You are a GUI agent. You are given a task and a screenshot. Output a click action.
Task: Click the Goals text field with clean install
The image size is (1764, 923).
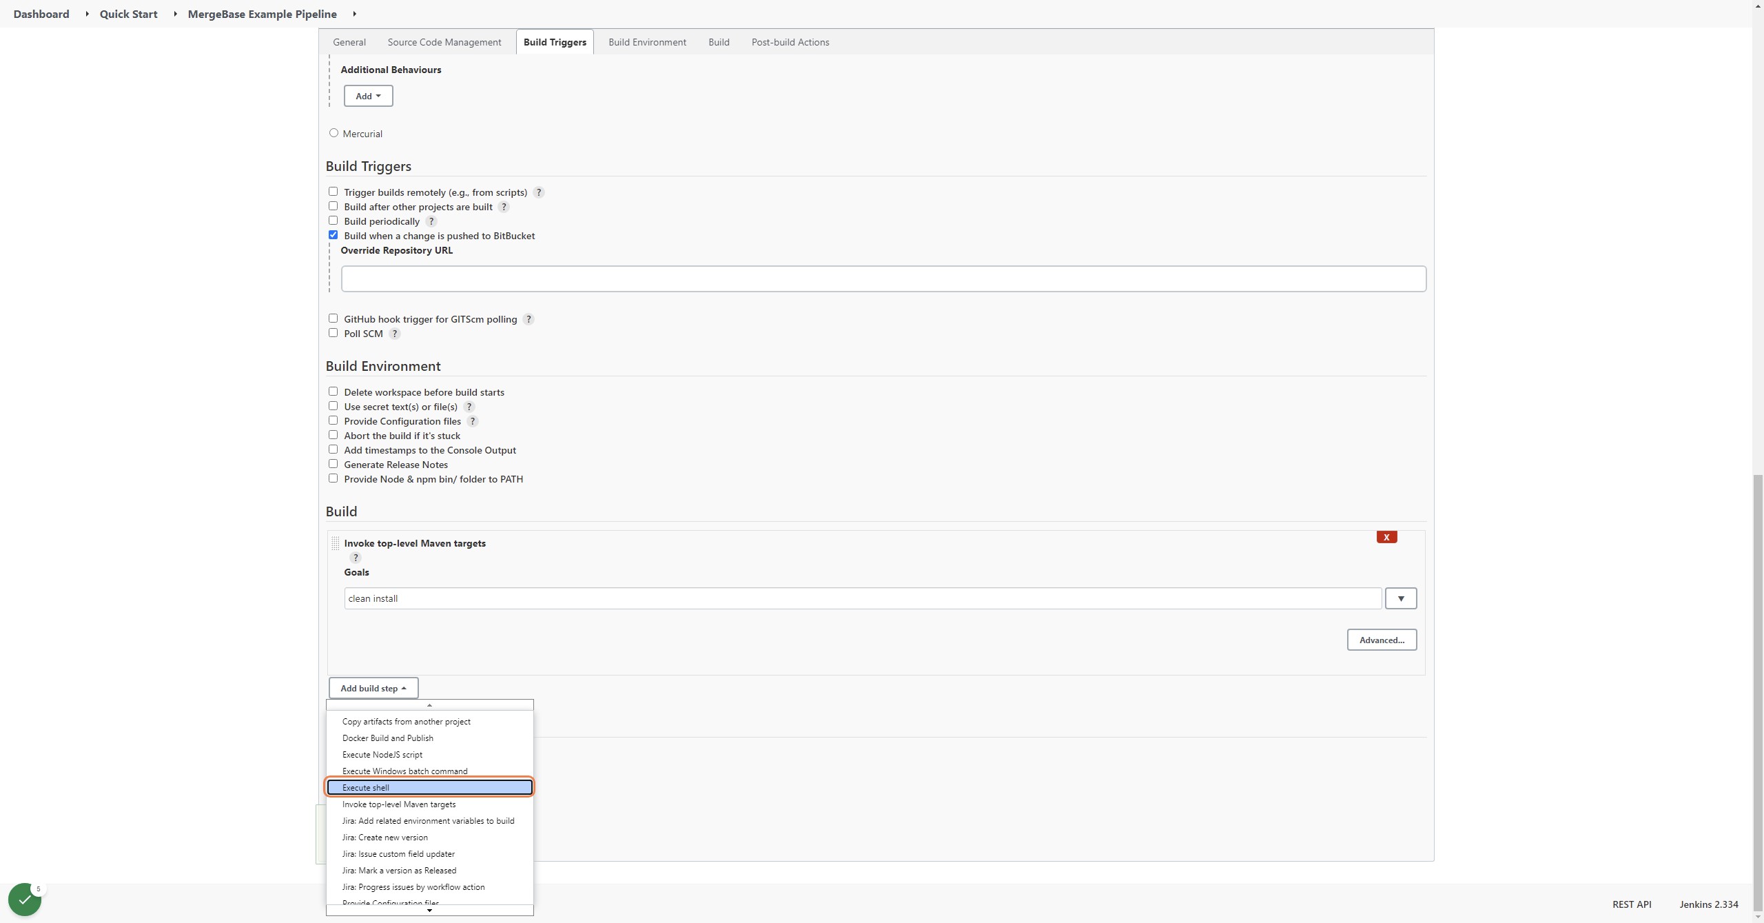863,598
